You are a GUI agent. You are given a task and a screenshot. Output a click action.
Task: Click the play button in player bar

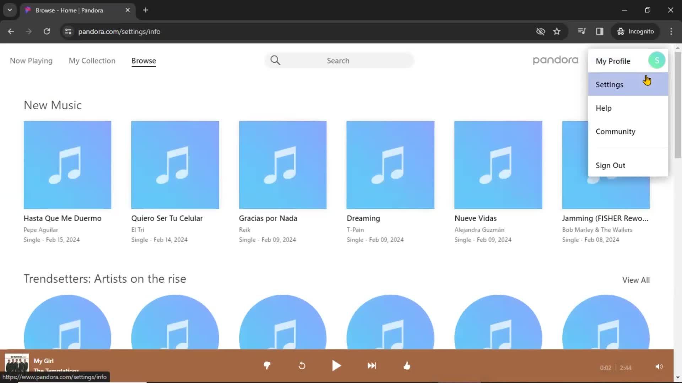[x=336, y=366]
